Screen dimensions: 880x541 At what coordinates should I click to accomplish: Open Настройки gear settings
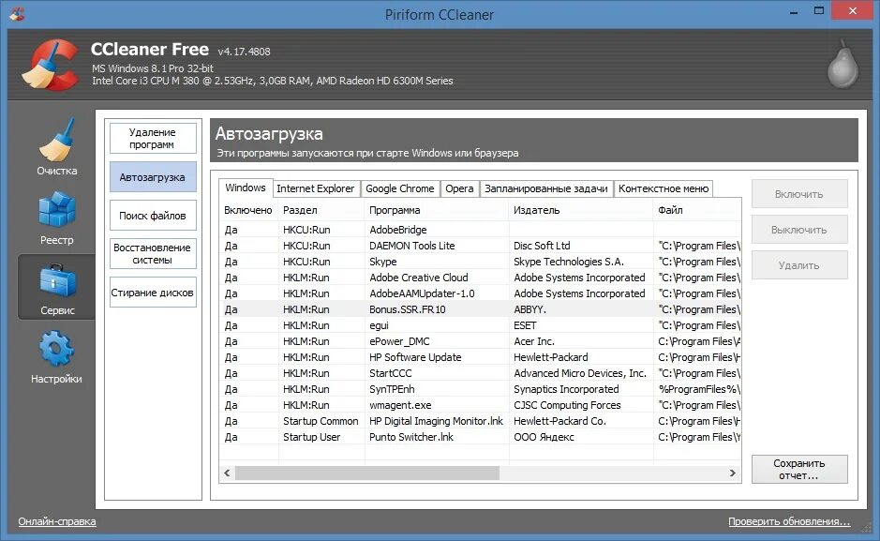click(x=56, y=357)
